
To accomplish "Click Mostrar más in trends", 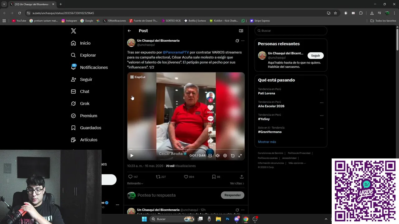I will [x=267, y=142].
